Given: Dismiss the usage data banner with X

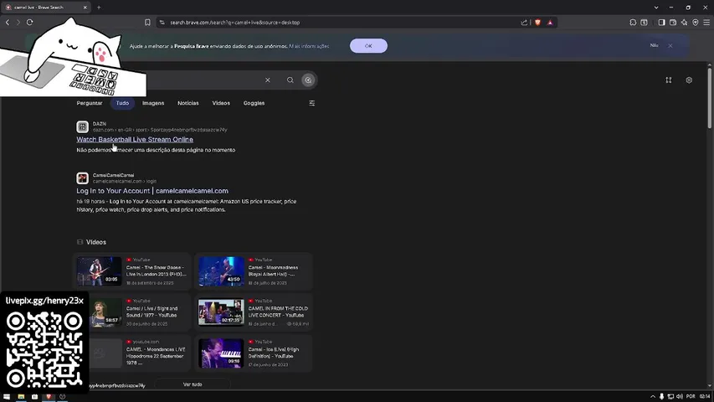Looking at the screenshot, I should (670, 45).
